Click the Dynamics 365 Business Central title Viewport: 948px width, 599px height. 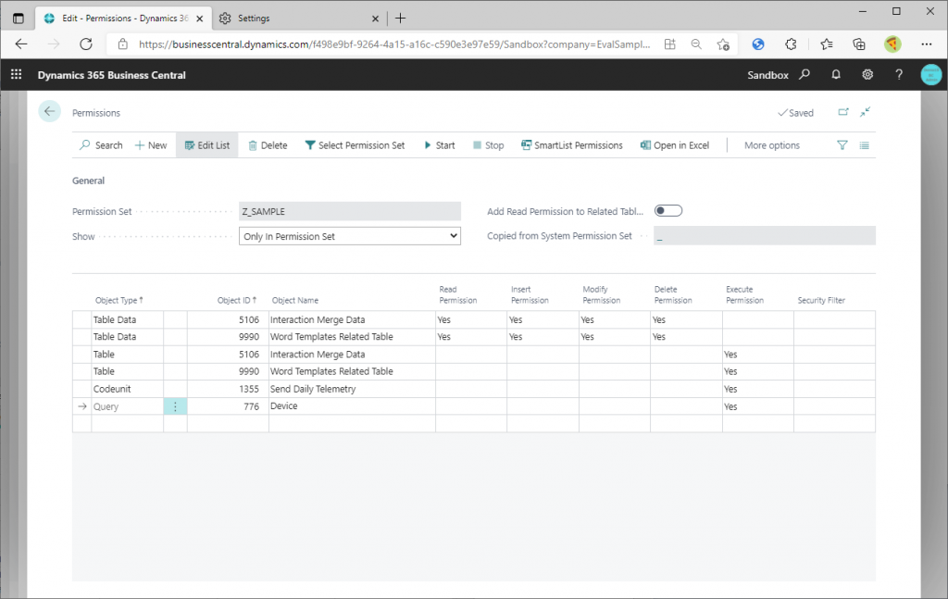tap(111, 75)
